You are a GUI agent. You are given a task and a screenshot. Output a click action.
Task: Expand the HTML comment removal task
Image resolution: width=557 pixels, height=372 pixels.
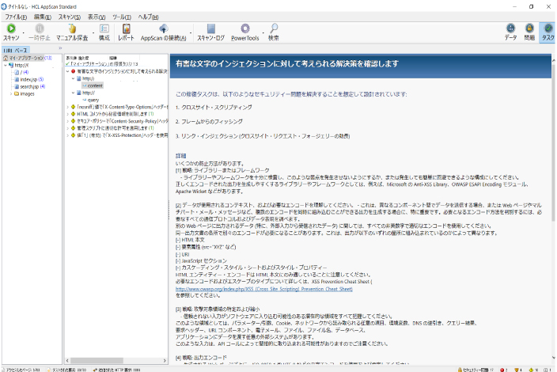click(x=68, y=114)
